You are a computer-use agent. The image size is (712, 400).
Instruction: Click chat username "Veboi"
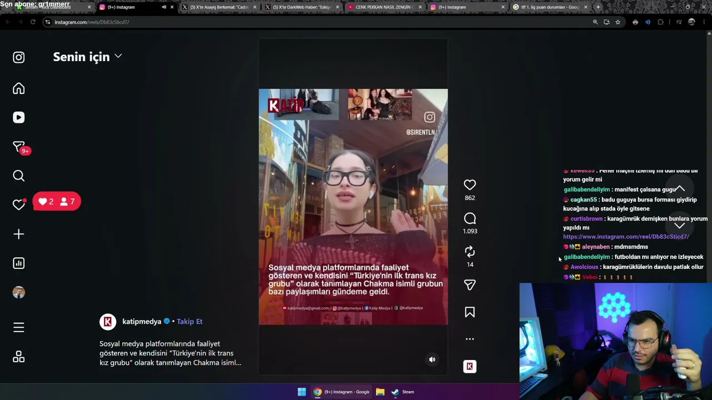pos(590,277)
